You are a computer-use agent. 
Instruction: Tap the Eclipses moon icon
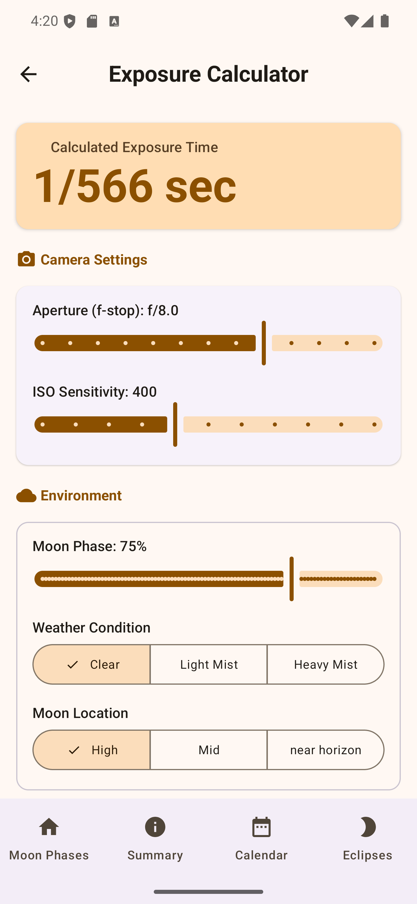367,828
